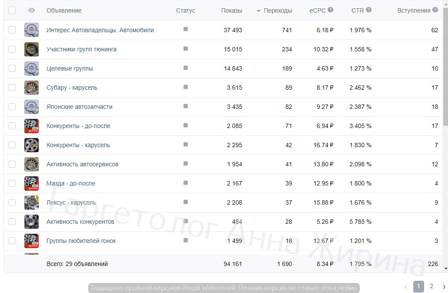Sort table by Вступления column header
448x293 pixels.
pos(414,10)
